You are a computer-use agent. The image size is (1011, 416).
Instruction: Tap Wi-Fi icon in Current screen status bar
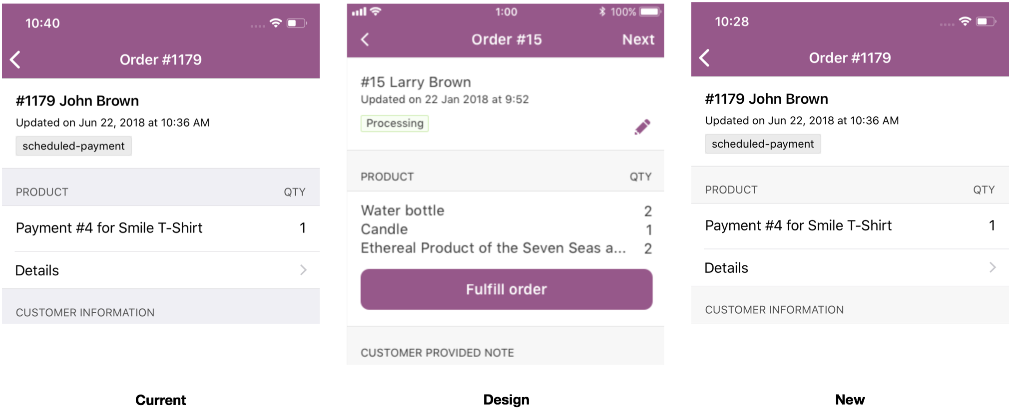coord(275,23)
